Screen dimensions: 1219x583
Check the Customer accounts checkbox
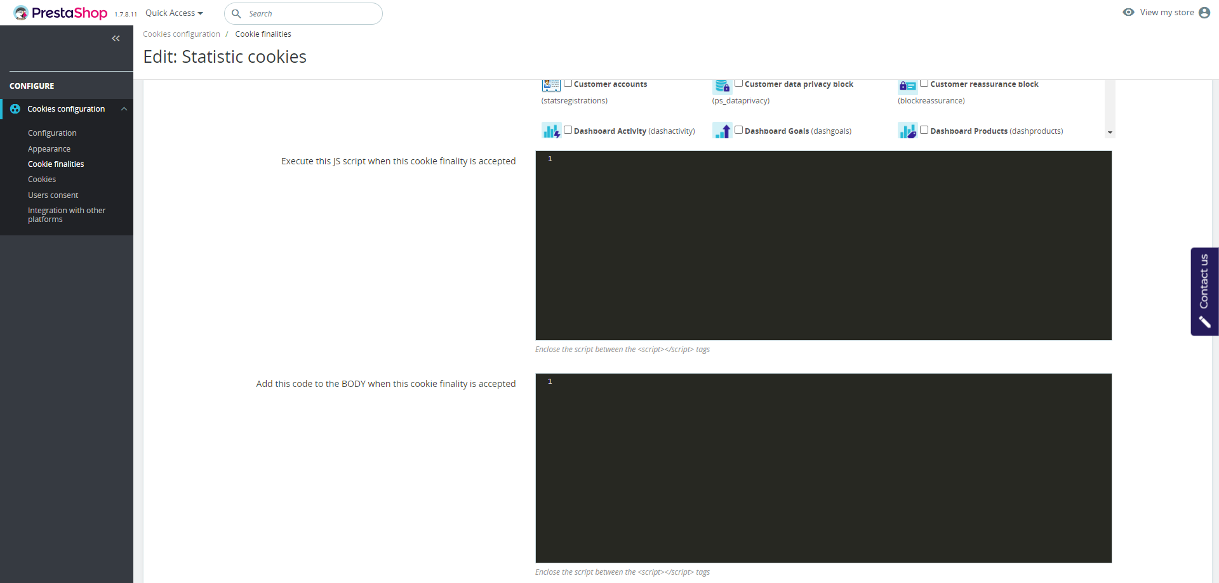pos(568,83)
